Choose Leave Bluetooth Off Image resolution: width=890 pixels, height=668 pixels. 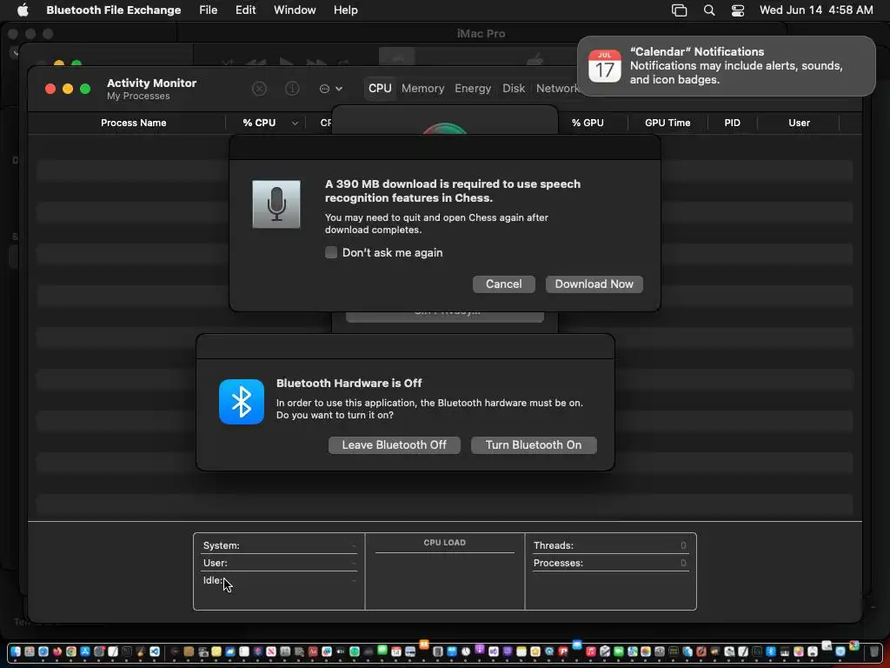pos(394,444)
